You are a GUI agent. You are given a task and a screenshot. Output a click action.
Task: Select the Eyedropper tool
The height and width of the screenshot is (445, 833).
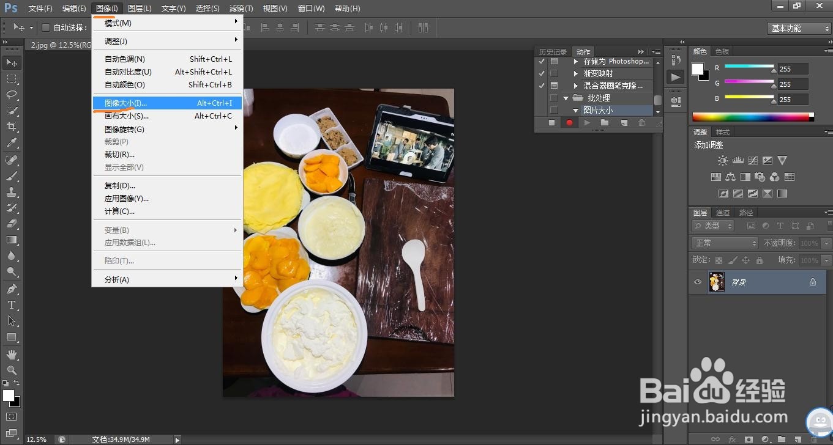click(x=12, y=142)
